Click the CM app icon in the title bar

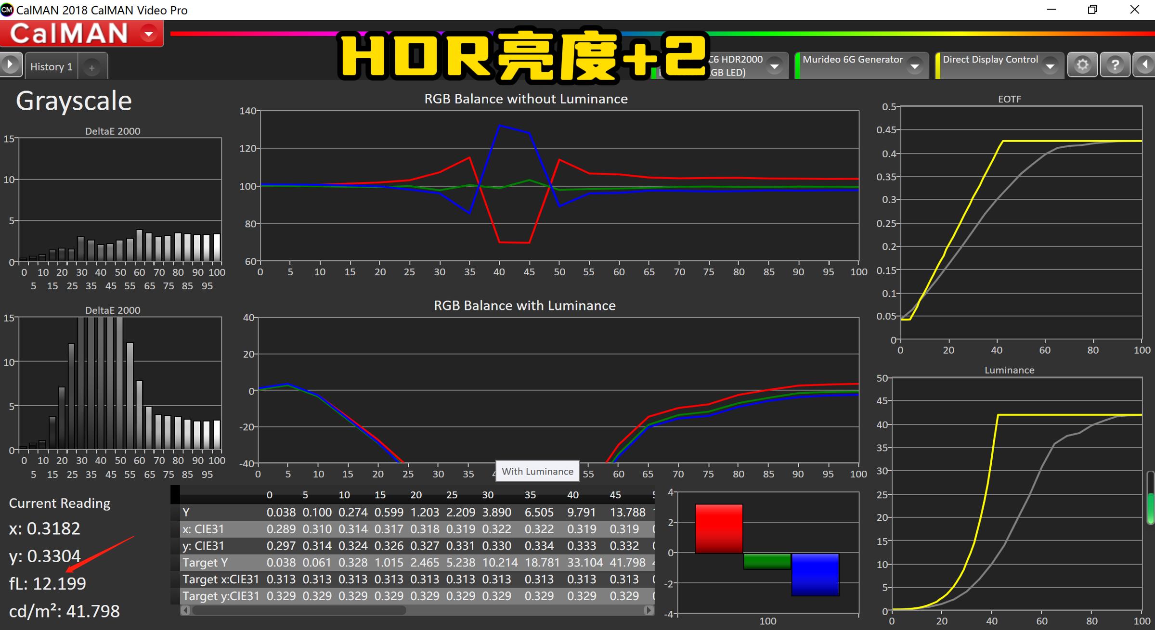click(7, 10)
